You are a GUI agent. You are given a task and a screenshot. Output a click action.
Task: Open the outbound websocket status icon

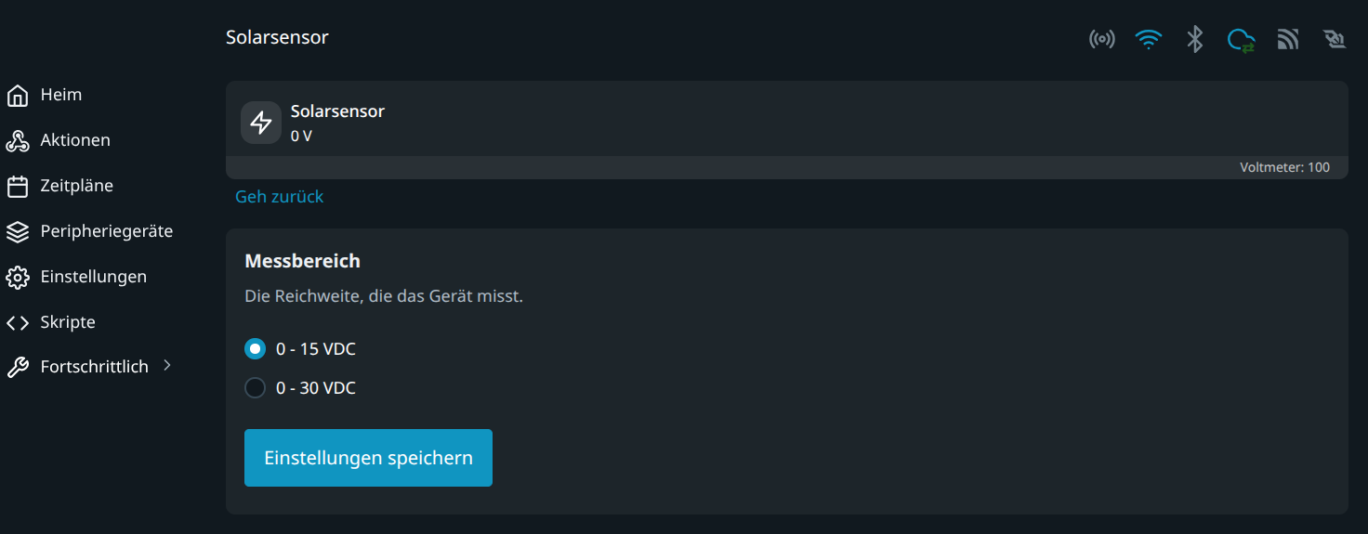point(1335,39)
